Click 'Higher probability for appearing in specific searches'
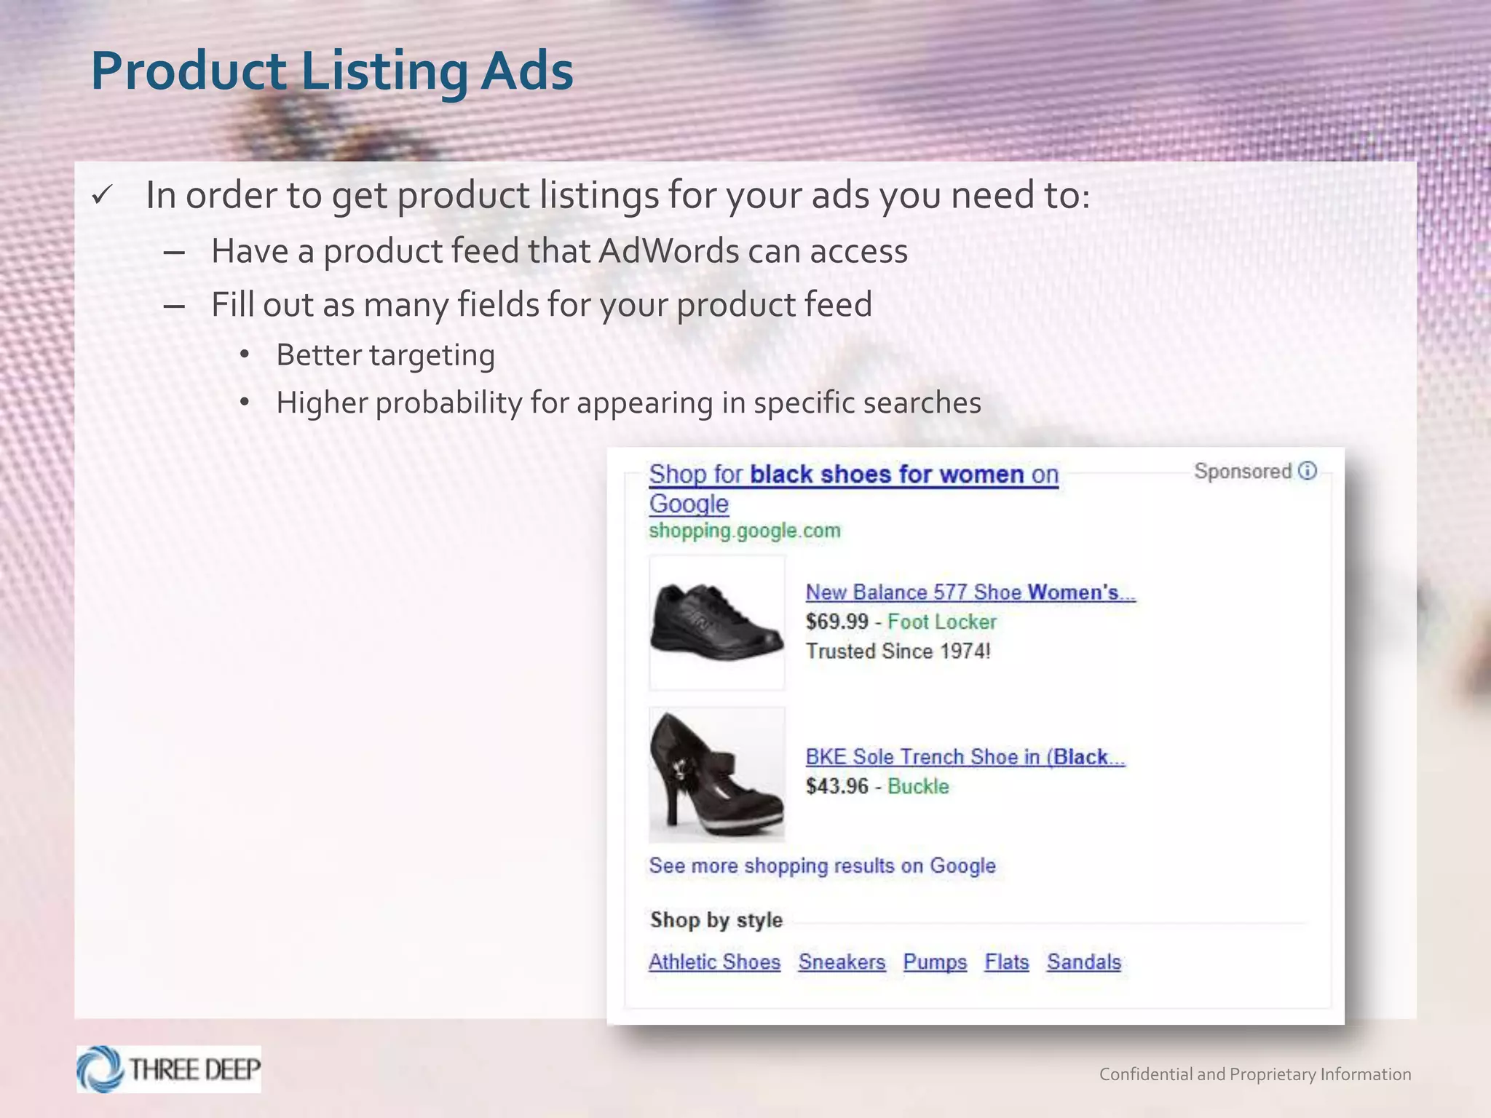 click(x=628, y=403)
